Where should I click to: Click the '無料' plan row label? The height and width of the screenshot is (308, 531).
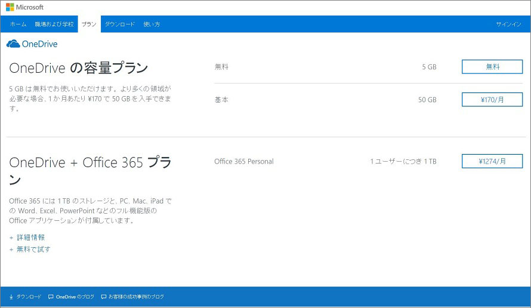221,67
